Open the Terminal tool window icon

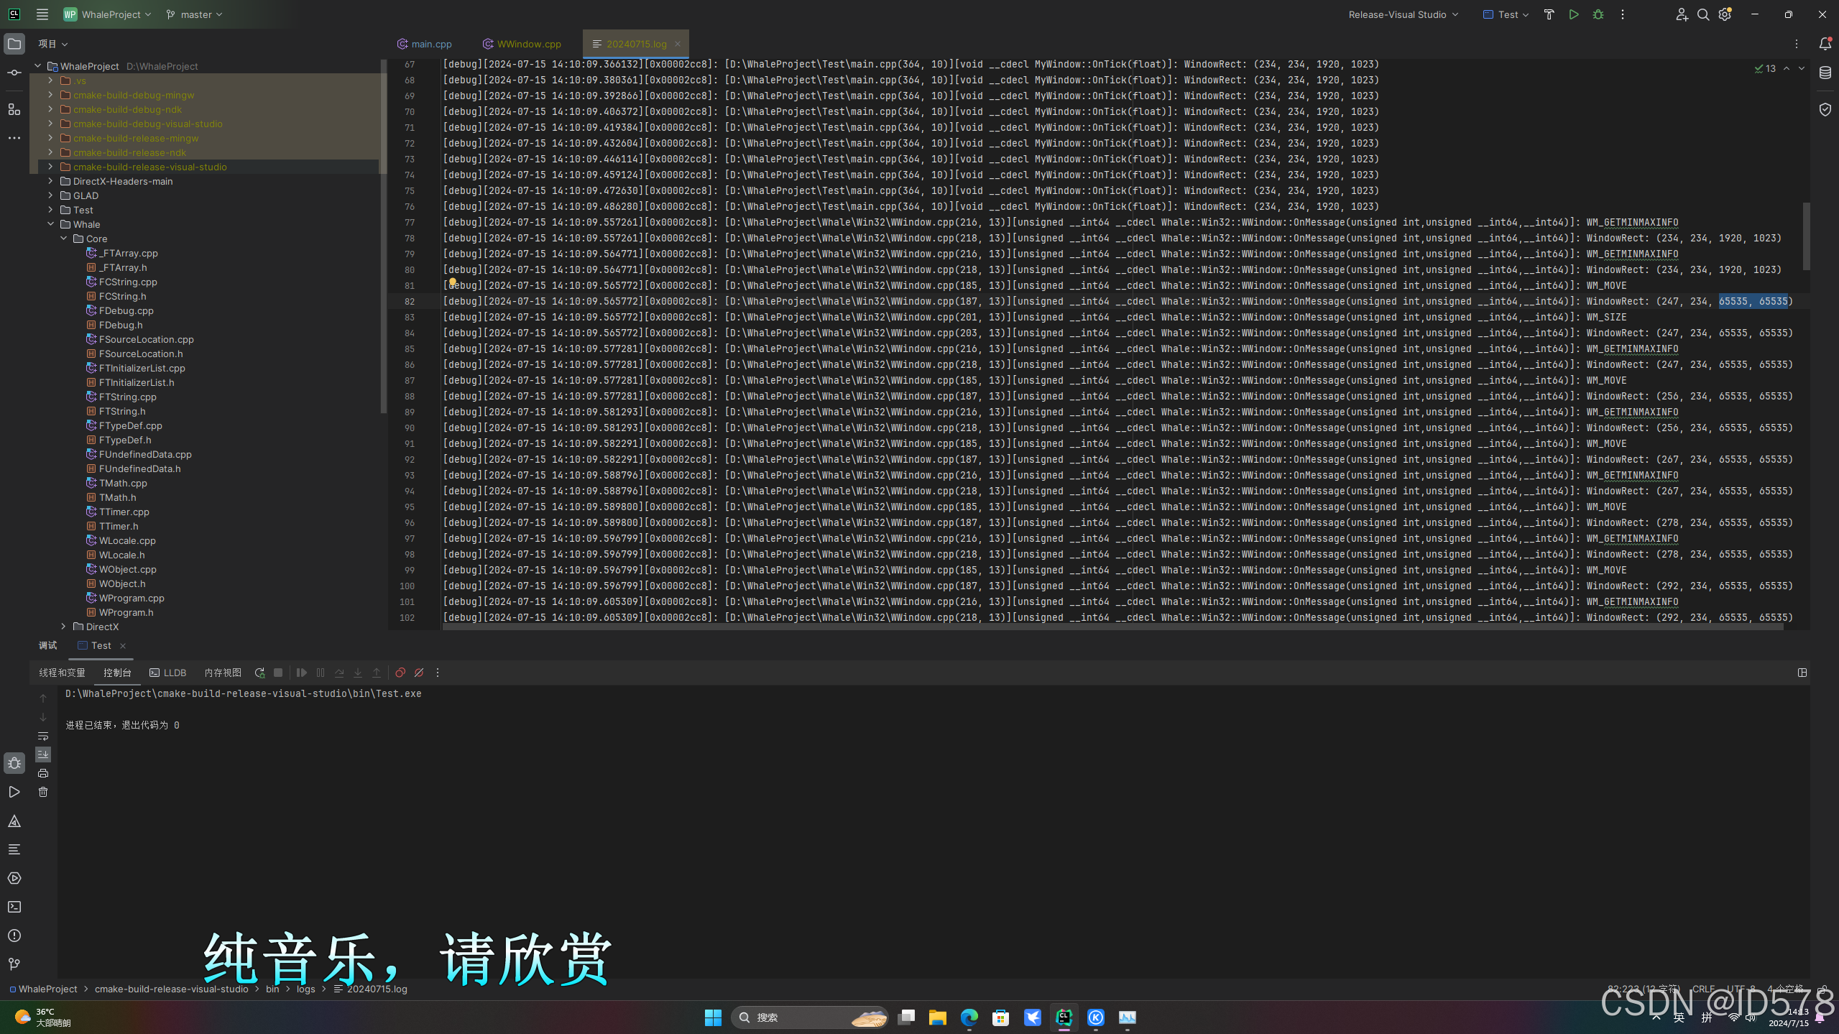coord(14,907)
